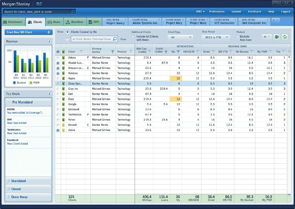Export the client table to Excel

pyautogui.click(x=277, y=37)
